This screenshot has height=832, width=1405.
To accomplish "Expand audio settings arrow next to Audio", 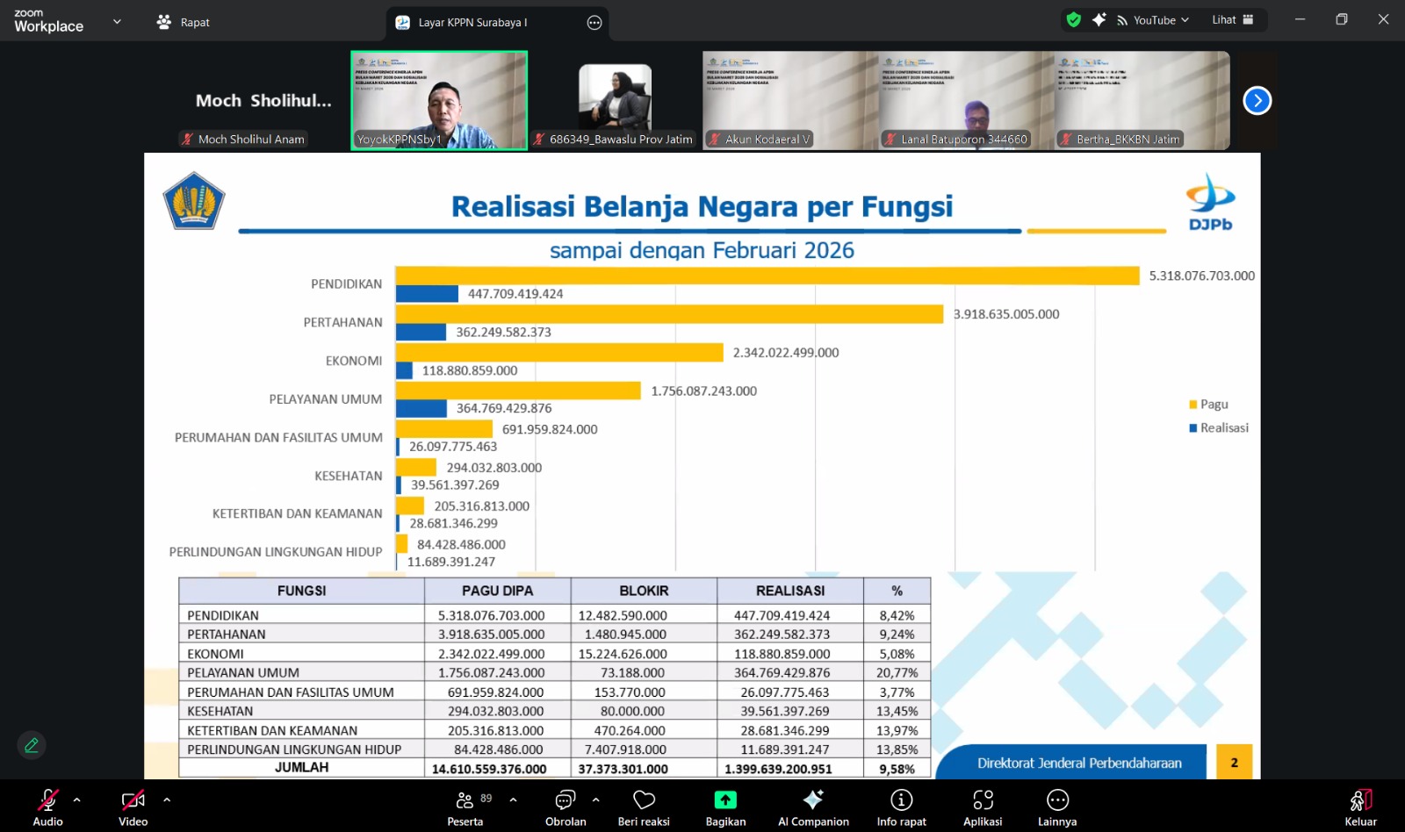I will pos(77,800).
